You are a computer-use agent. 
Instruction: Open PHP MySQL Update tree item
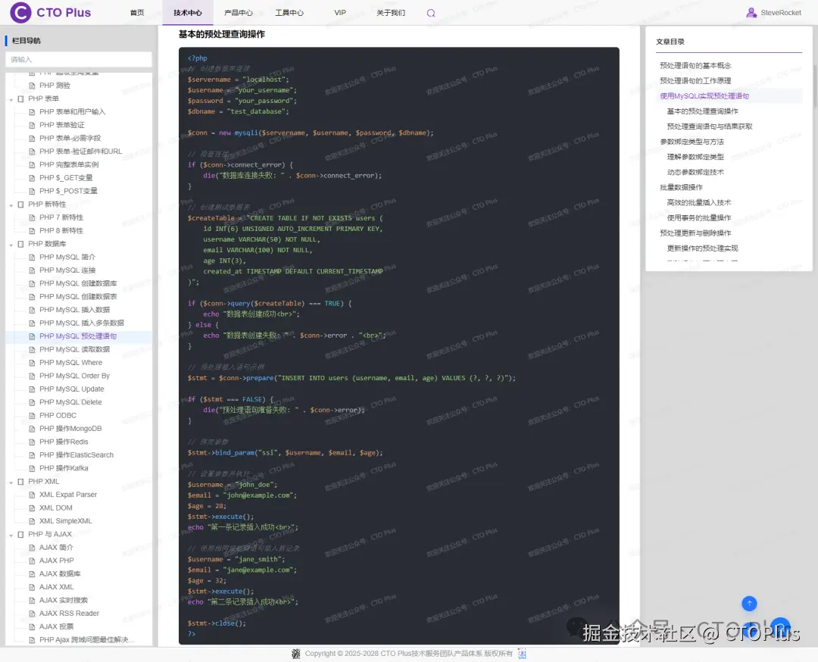tap(71, 389)
